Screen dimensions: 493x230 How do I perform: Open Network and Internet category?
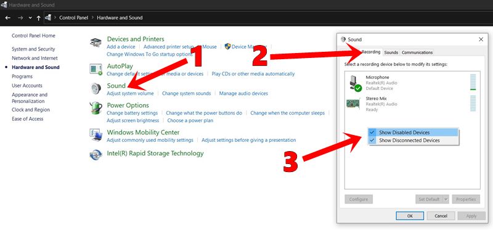click(x=35, y=58)
